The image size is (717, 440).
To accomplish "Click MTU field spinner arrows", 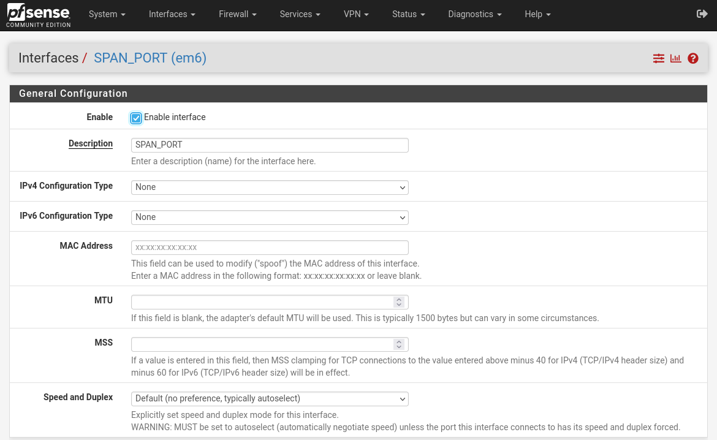I will point(399,302).
